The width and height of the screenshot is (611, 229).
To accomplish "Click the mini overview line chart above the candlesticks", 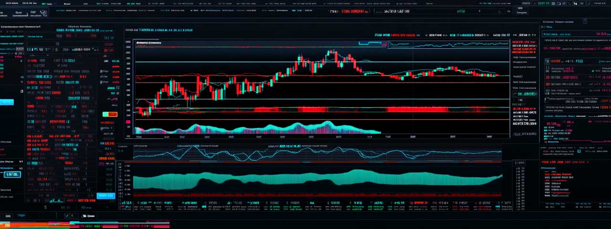I will (448, 44).
